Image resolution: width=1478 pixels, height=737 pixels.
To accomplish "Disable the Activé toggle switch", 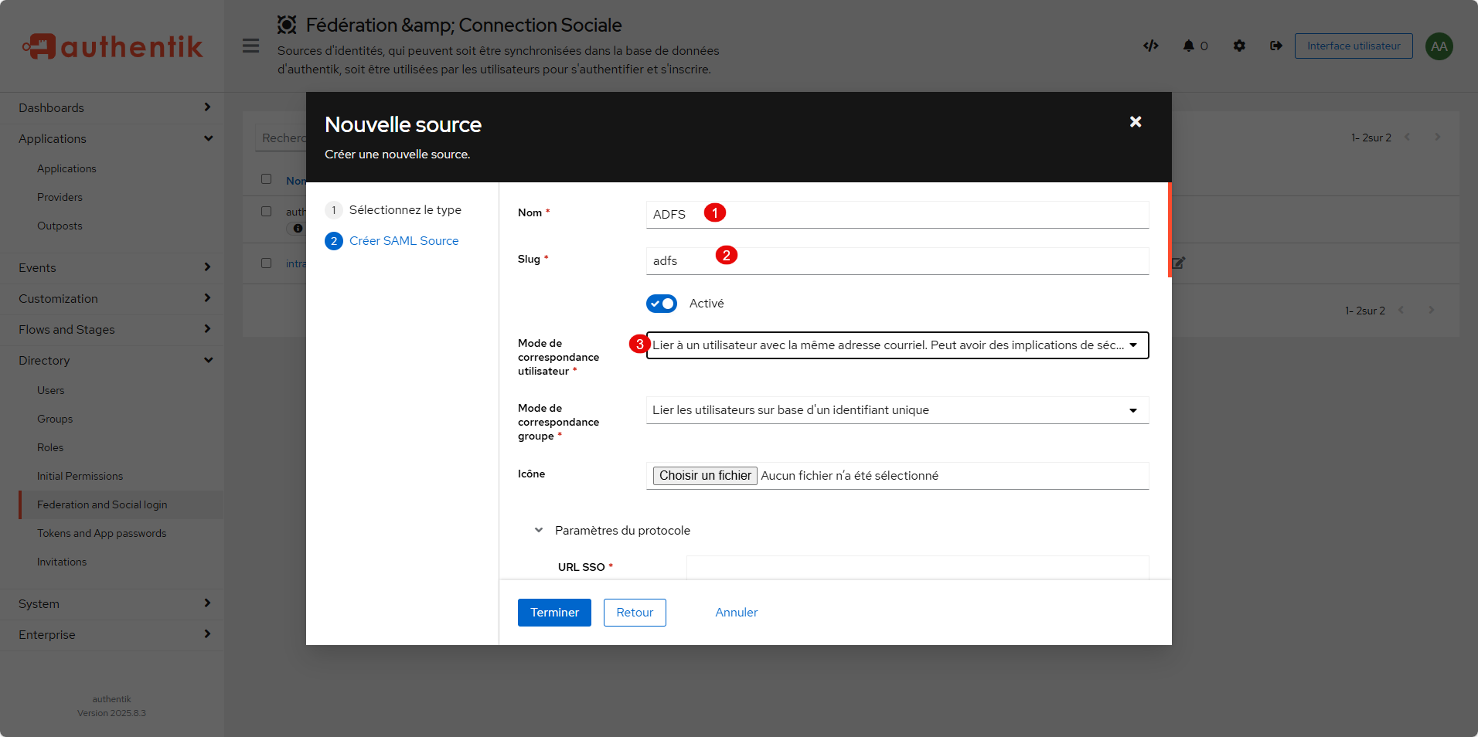I will [x=662, y=304].
